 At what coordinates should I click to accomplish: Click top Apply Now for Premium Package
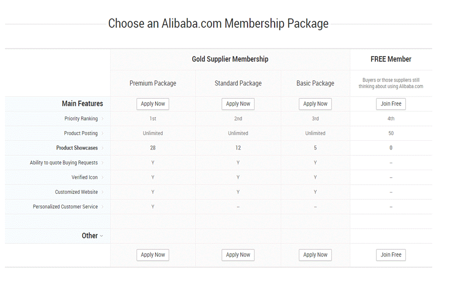click(x=153, y=104)
